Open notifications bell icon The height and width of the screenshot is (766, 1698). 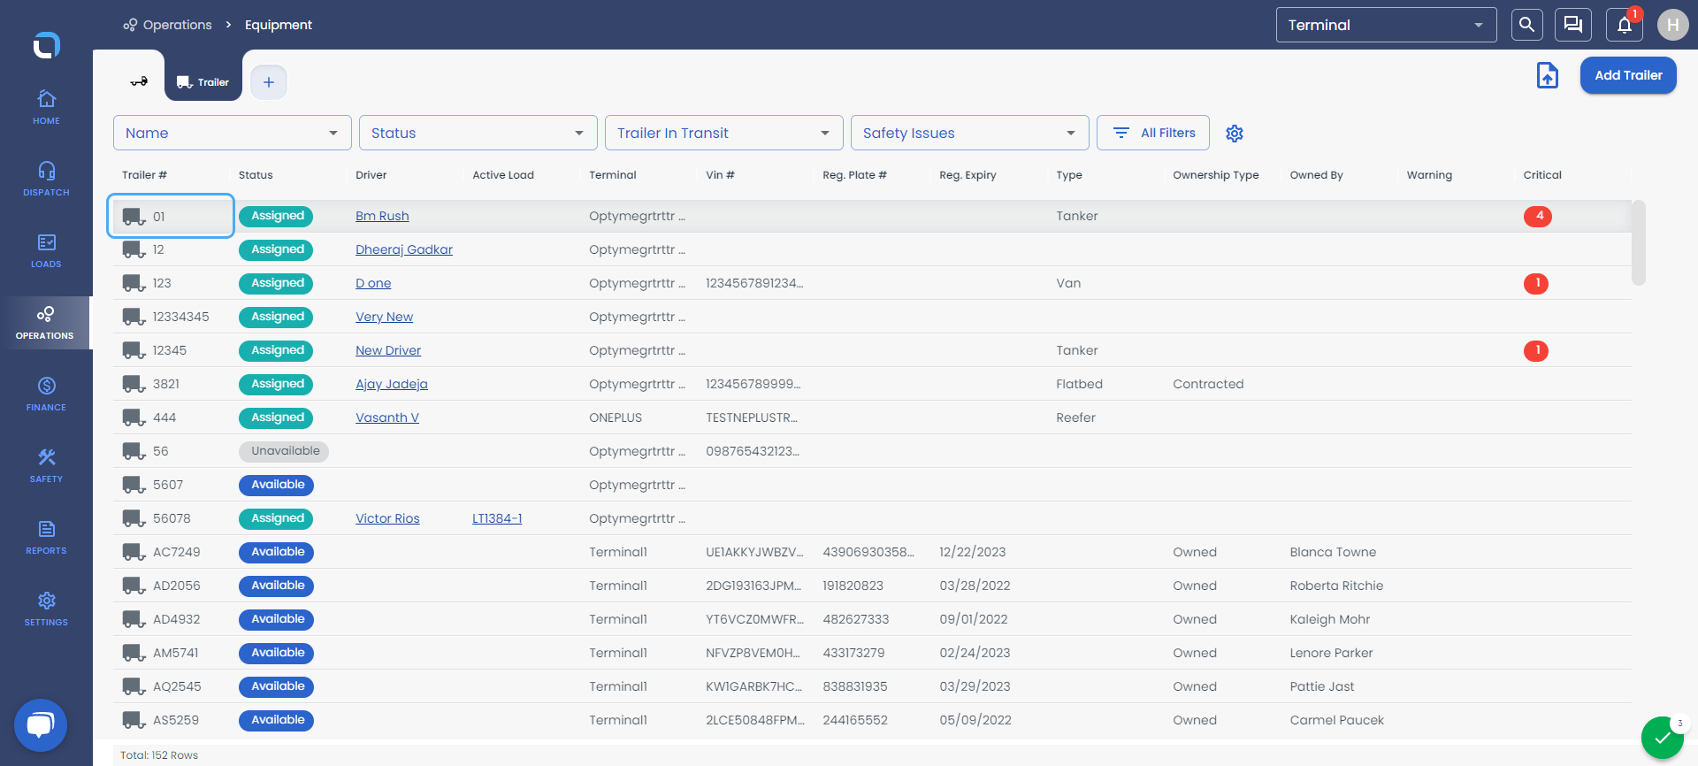coord(1625,25)
